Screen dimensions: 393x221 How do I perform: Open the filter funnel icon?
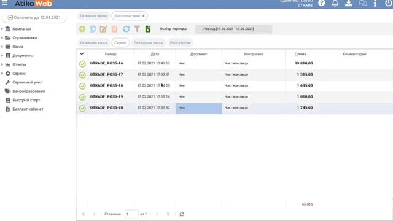pos(137,29)
